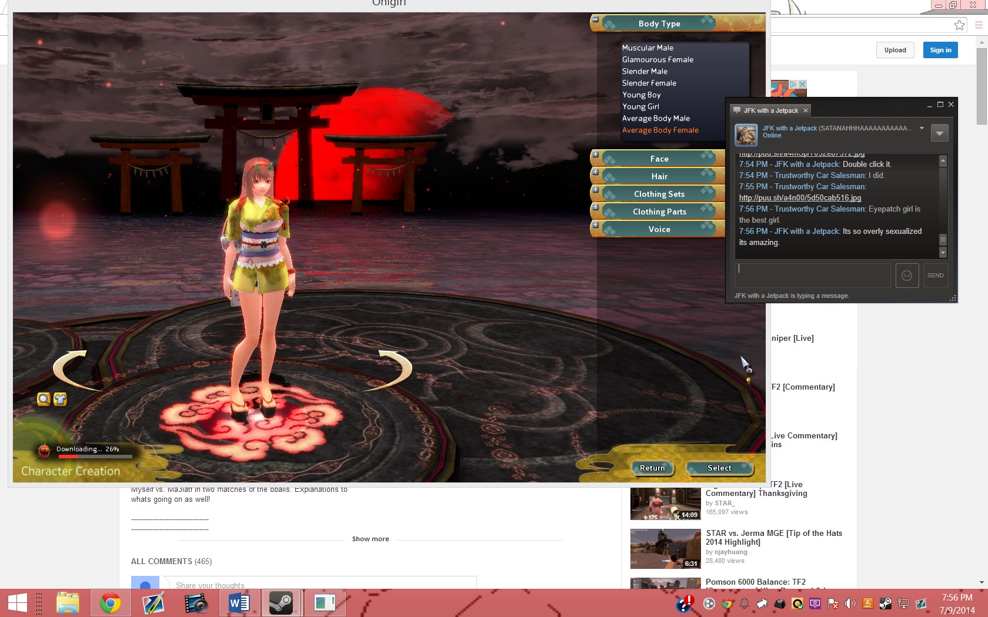
Task: Select Glamourous Female body type
Action: (657, 59)
